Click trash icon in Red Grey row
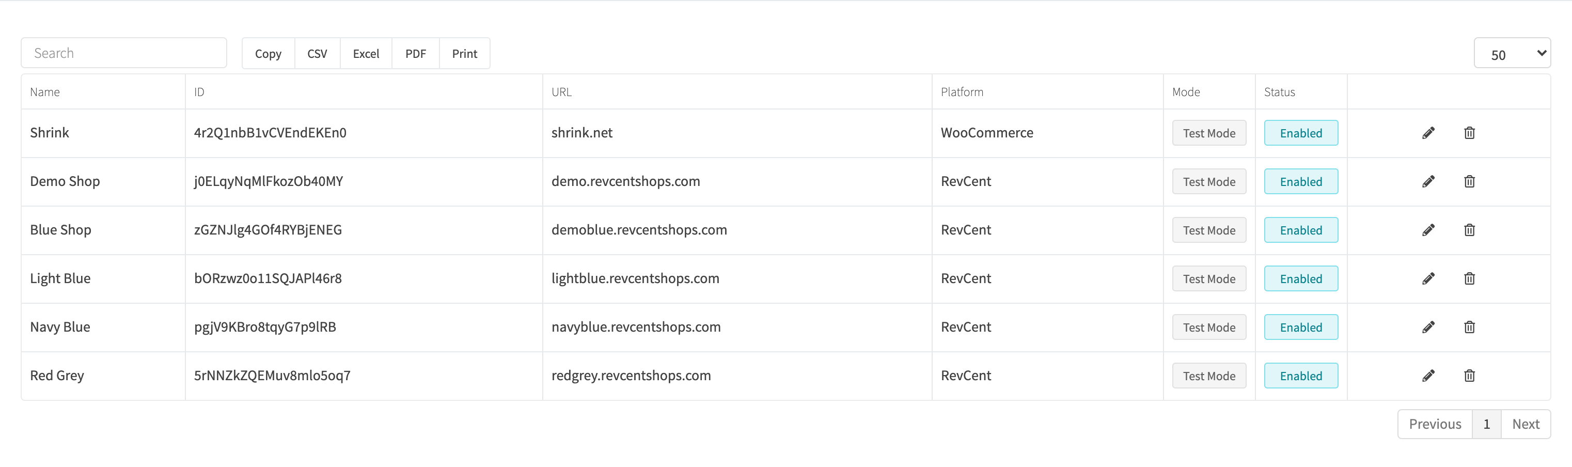The height and width of the screenshot is (467, 1572). (x=1469, y=376)
